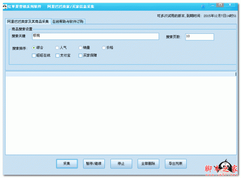This screenshot has height=178, width=241.
Task: Click the 暂停/继续 button
Action: [94, 164]
